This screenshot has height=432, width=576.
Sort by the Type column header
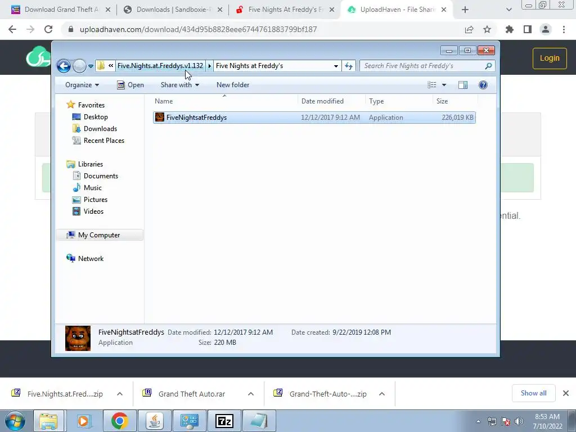pyautogui.click(x=399, y=101)
